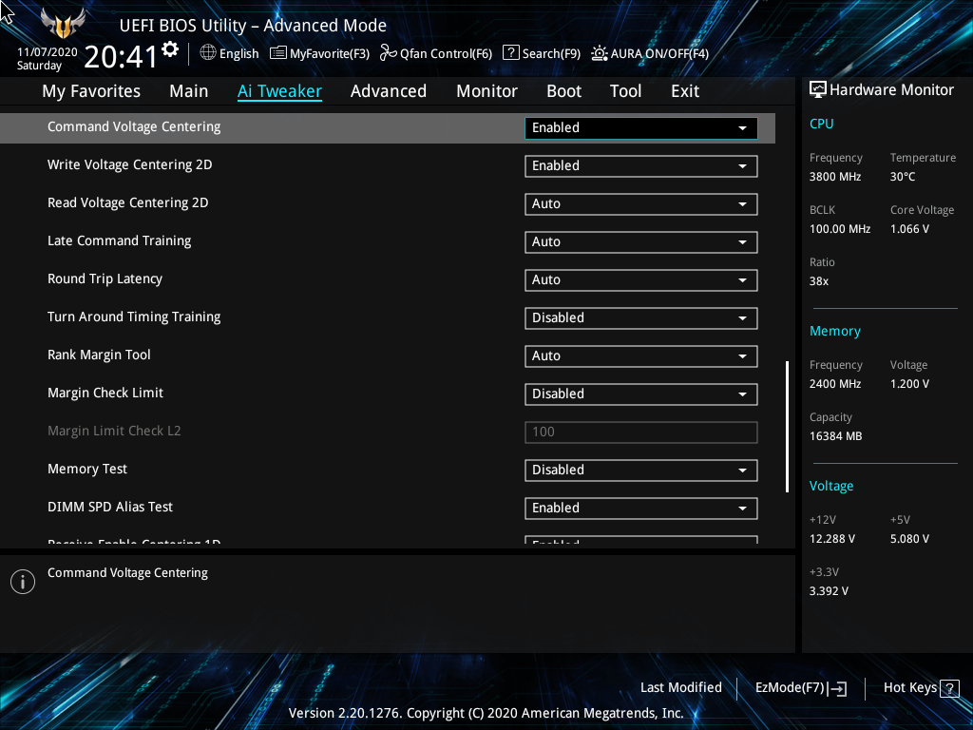973x730 pixels.
Task: Open Memory Test dropdown
Action: pyautogui.click(x=641, y=470)
